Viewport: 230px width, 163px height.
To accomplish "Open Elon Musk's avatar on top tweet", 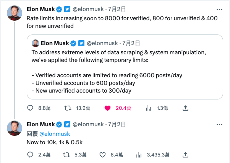I will click(15, 13).
